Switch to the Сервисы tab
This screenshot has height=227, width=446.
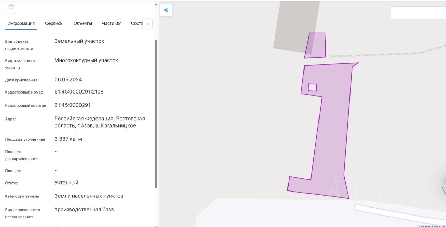coord(54,23)
